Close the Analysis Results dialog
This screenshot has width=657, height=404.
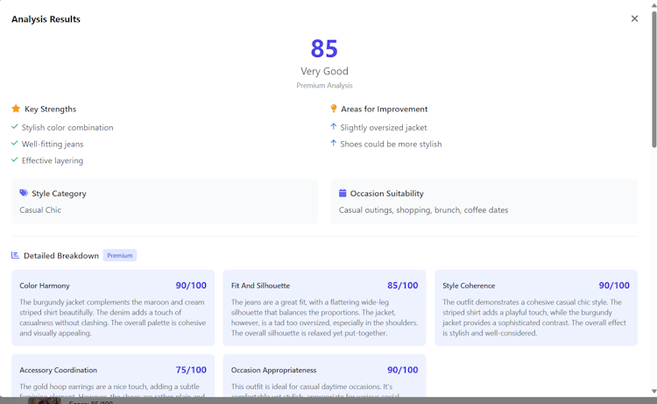tap(634, 18)
